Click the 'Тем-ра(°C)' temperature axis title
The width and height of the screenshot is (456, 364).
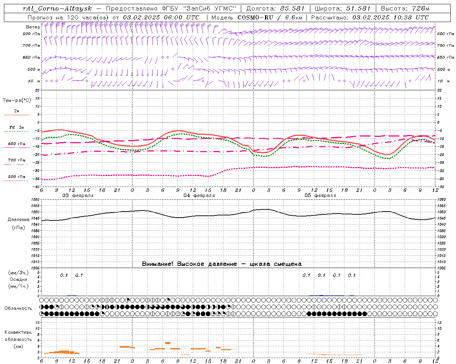17,101
